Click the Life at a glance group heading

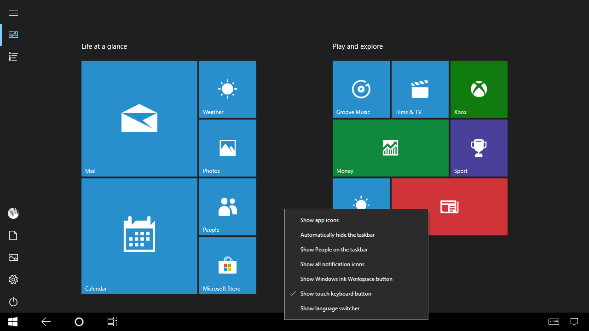104,46
